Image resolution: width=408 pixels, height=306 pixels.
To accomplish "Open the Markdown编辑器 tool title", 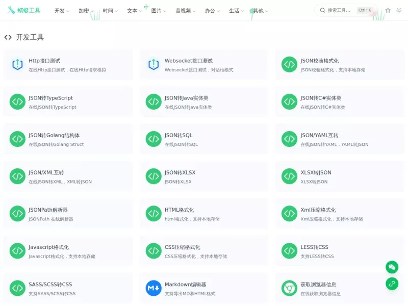I will (185, 285).
